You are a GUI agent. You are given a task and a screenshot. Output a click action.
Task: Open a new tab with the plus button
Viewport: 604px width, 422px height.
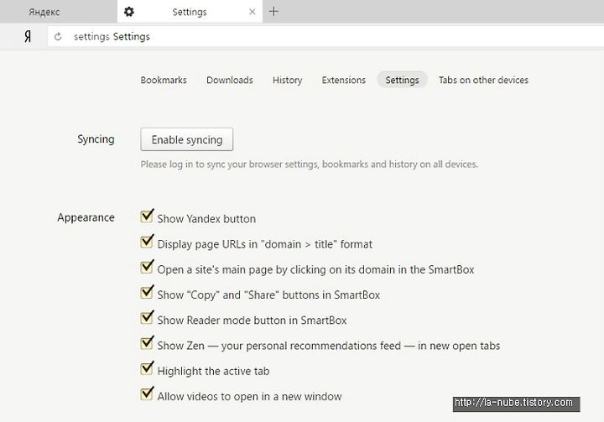click(x=273, y=12)
